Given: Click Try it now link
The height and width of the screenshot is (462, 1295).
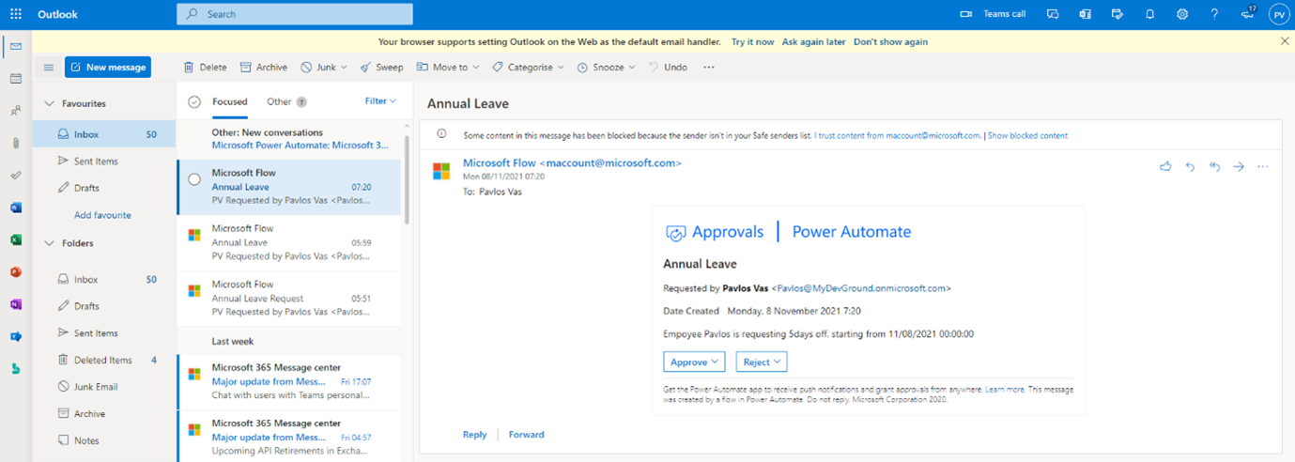Looking at the screenshot, I should coord(753,41).
